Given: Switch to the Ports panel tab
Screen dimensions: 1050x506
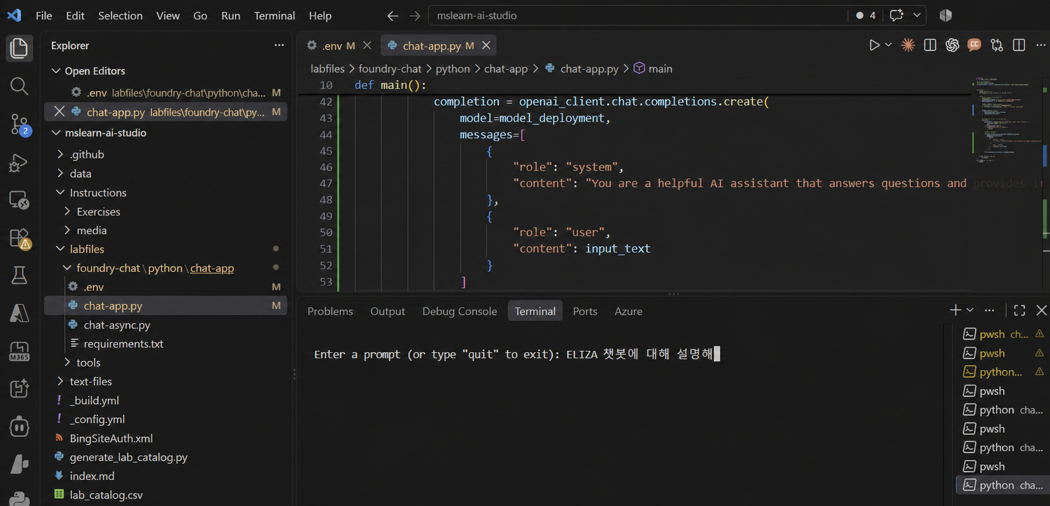Looking at the screenshot, I should coord(585,311).
